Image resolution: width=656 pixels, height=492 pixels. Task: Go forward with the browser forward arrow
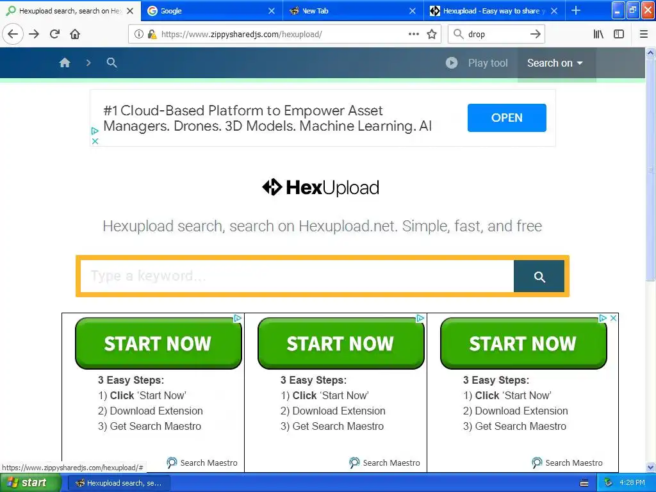click(34, 35)
